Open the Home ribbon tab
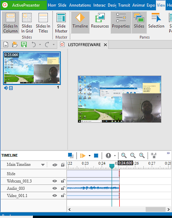The height and width of the screenshot is (218, 172). [52, 5]
